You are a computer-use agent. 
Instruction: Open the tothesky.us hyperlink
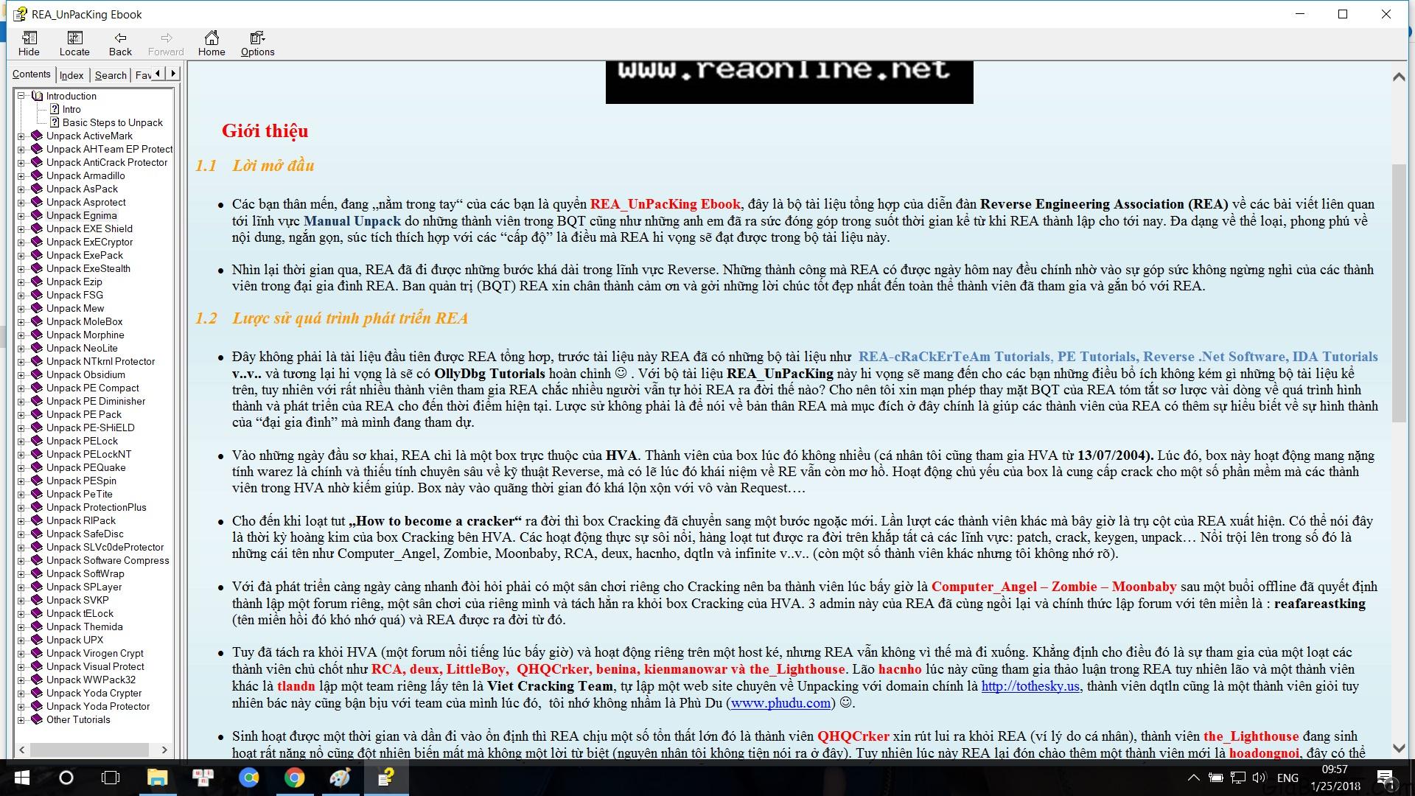coord(1030,686)
